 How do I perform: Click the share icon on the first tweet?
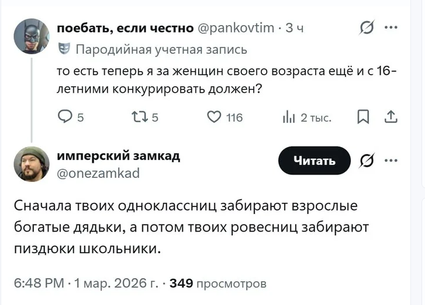click(390, 118)
